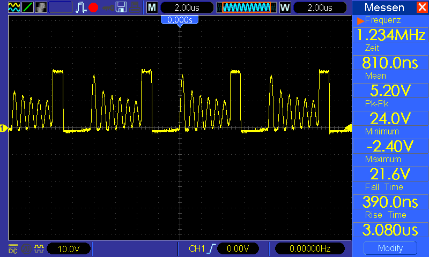Open the window 2.00us timebase field
Viewport: 429px width, 257px height.
(x=320, y=7)
